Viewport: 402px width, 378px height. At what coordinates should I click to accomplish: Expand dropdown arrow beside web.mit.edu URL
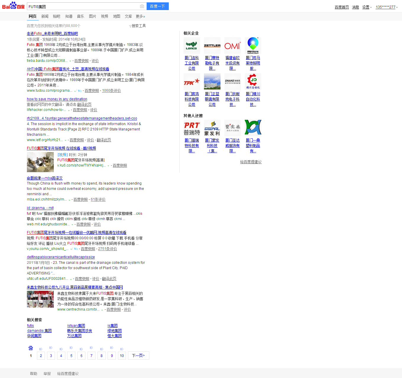click(x=72, y=225)
